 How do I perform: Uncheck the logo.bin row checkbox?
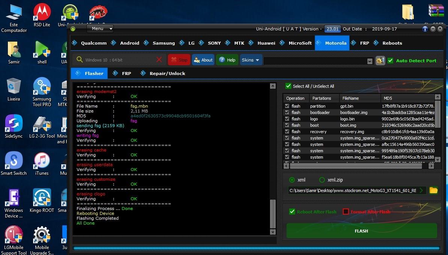click(287, 118)
